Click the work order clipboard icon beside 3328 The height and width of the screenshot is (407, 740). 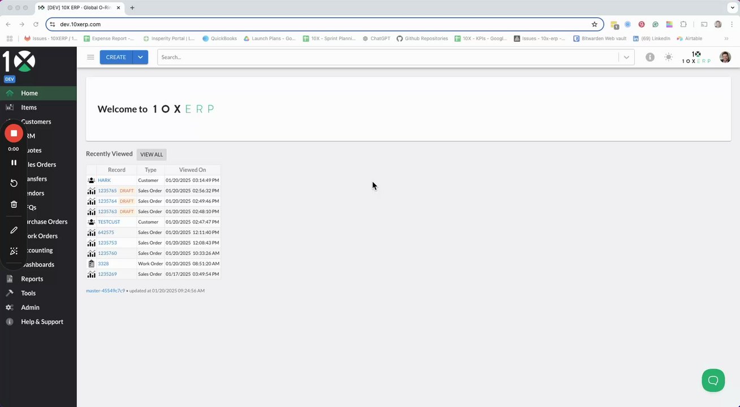click(x=92, y=263)
